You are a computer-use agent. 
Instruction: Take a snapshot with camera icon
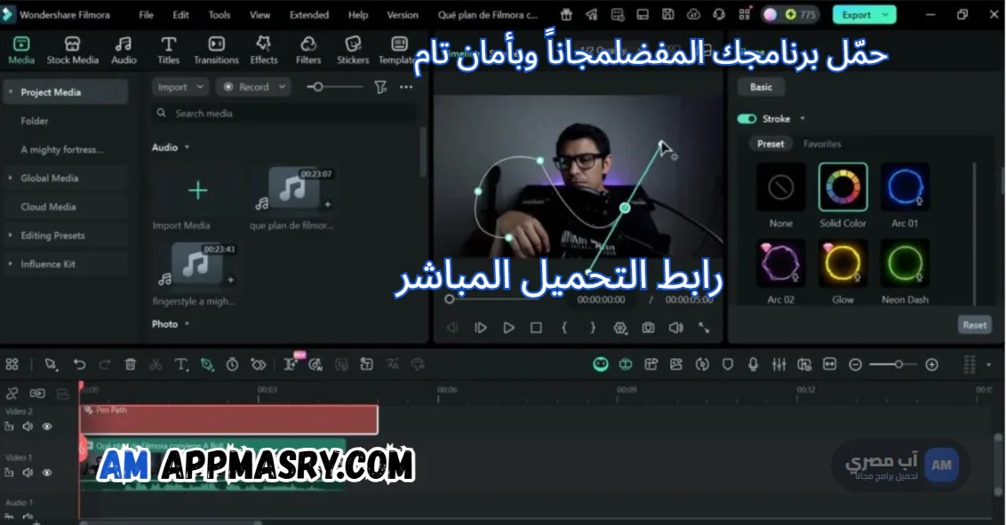pos(648,328)
